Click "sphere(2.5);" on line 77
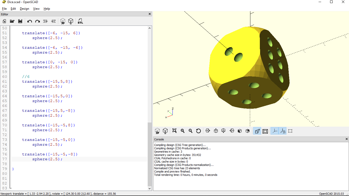The image size is (349, 196). (47, 159)
